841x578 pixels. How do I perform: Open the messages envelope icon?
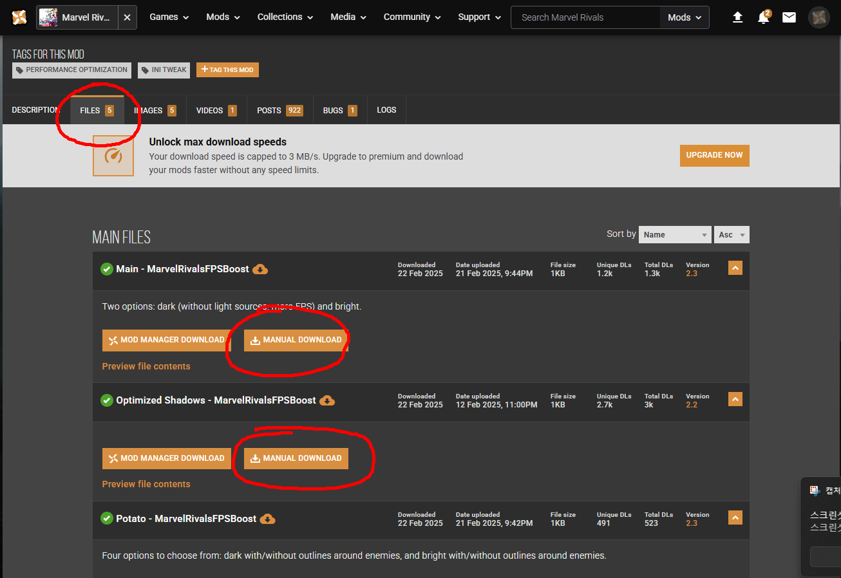(x=789, y=17)
